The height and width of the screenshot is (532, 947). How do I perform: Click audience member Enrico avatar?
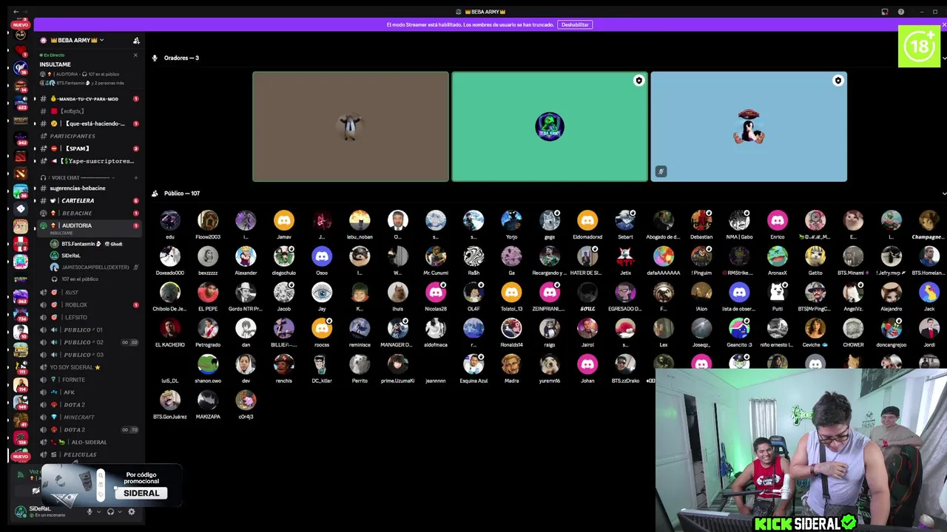click(x=778, y=220)
